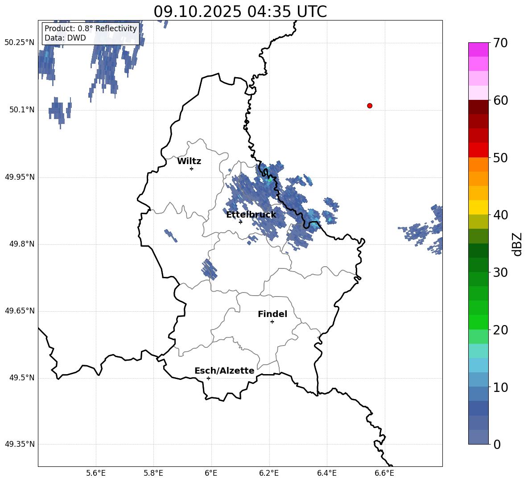Click the dark maroon colorbar segment
528x482 pixels.
478,107
